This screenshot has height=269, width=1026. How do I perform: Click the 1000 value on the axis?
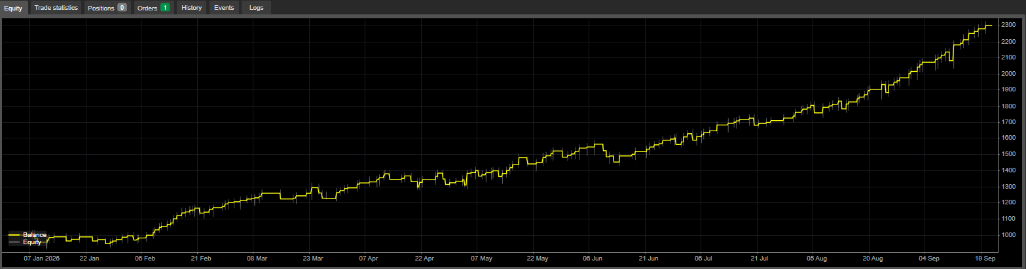(1008, 235)
